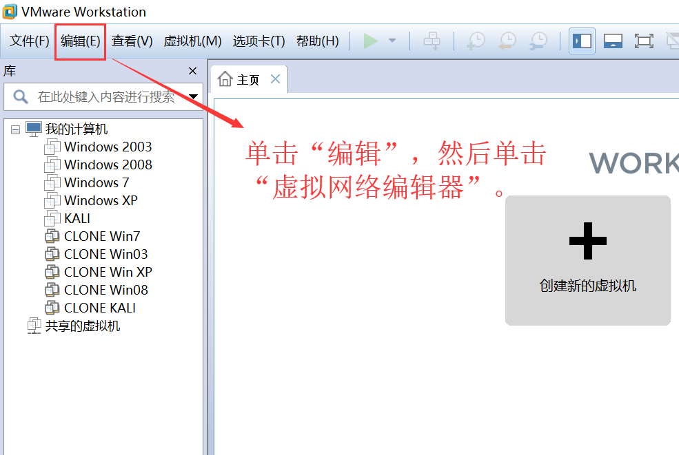
Task: Click the CLONE KALI clone icon
Action: tap(52, 308)
